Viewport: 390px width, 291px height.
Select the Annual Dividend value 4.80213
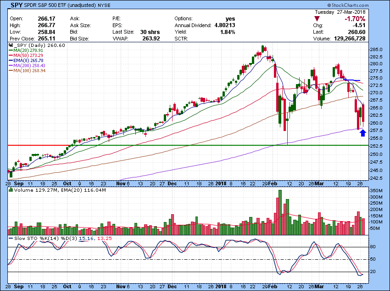click(x=225, y=25)
